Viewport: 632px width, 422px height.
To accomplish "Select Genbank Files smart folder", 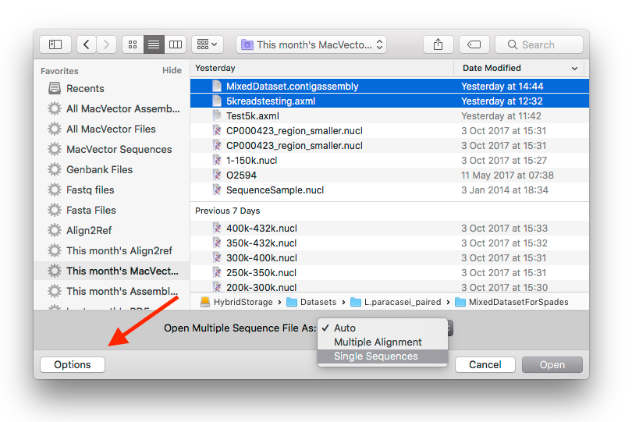I will pyautogui.click(x=99, y=170).
